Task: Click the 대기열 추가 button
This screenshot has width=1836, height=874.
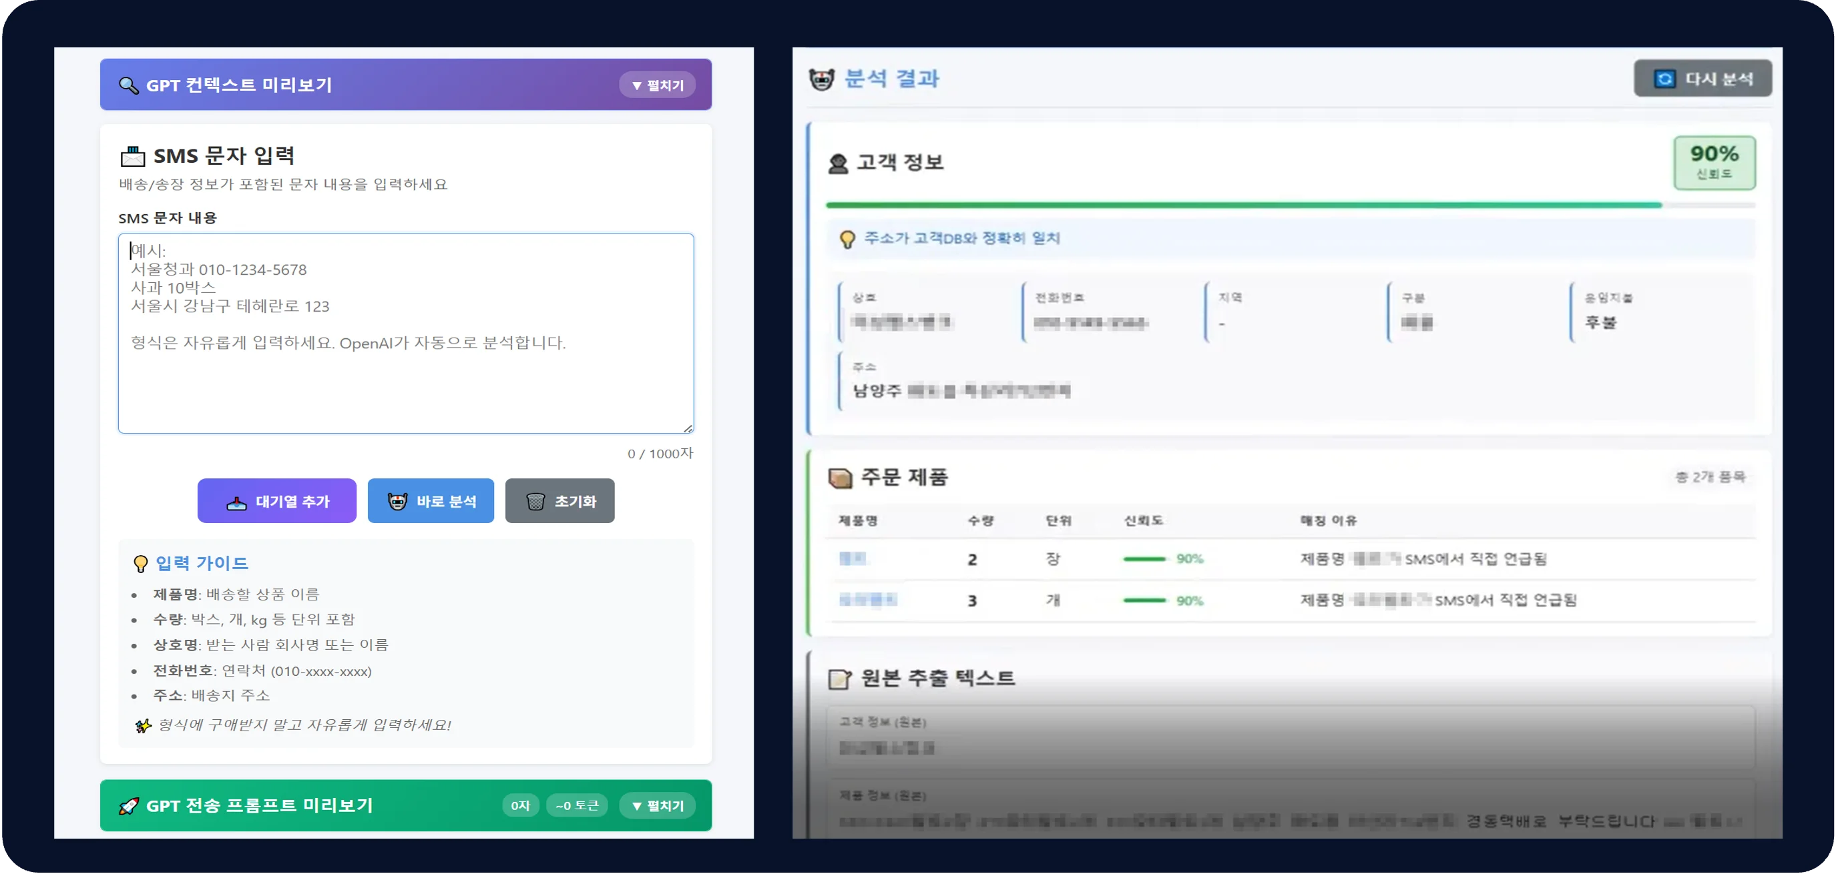Action: pyautogui.click(x=276, y=502)
